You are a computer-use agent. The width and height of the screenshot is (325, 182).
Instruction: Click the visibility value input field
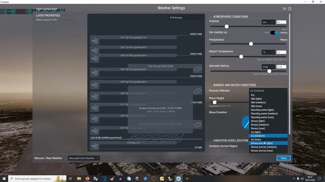(281, 22)
